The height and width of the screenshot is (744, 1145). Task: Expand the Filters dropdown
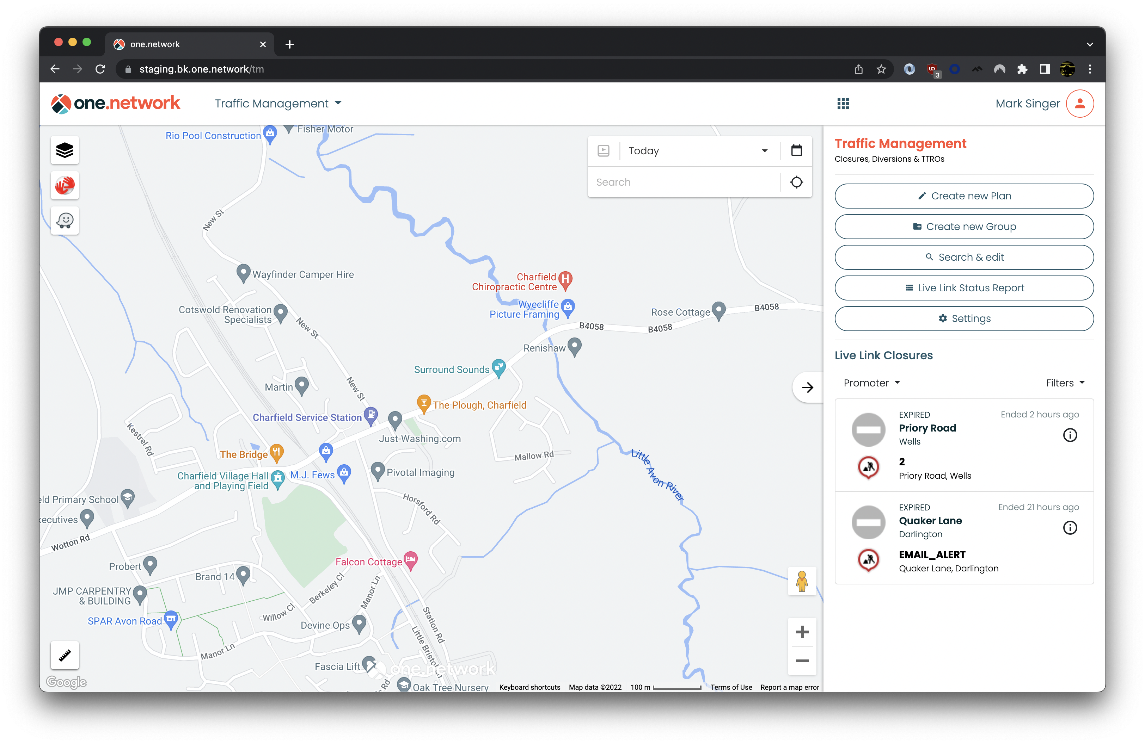pyautogui.click(x=1066, y=383)
